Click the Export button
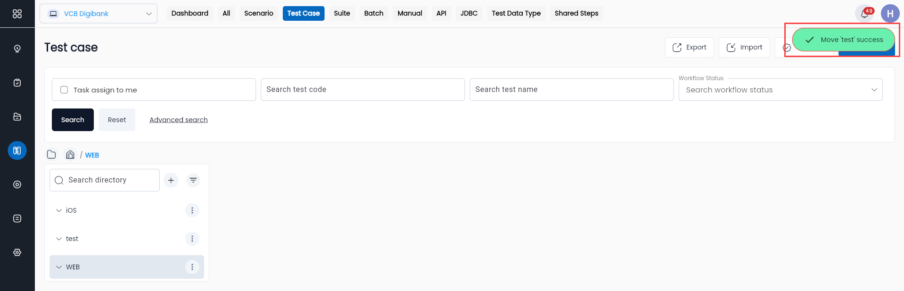The image size is (904, 291). coord(690,47)
